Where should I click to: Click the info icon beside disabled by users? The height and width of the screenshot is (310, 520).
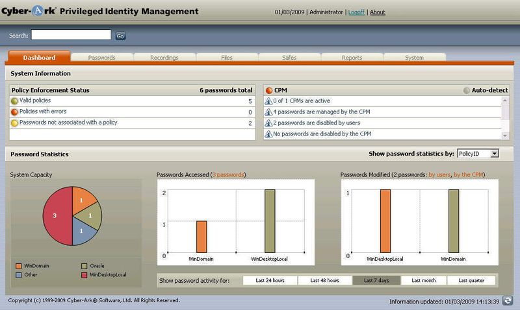(x=268, y=123)
